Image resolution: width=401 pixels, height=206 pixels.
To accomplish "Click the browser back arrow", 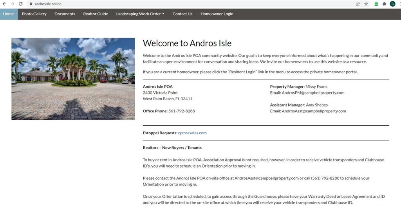I will (x=4, y=4).
